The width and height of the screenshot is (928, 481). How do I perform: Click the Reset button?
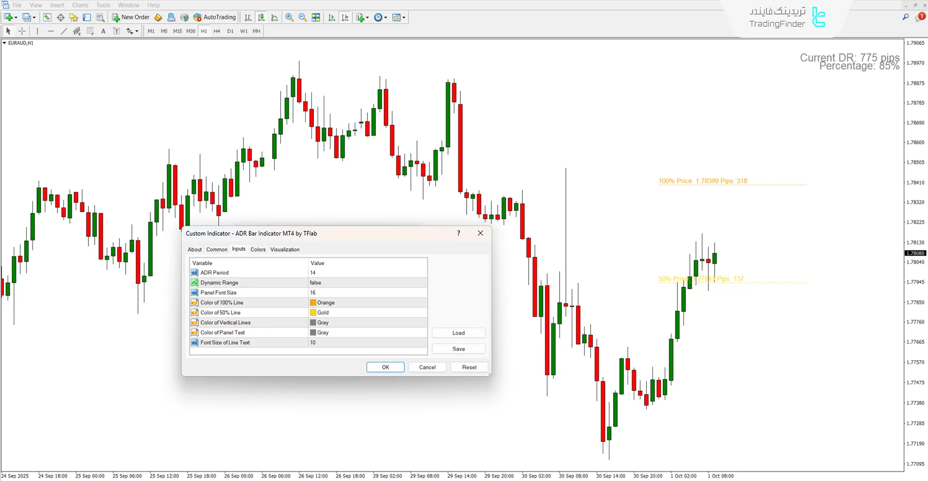469,367
